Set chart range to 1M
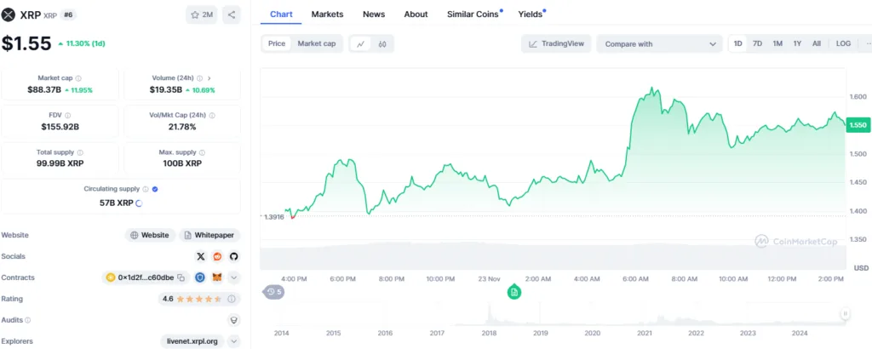 coord(777,43)
